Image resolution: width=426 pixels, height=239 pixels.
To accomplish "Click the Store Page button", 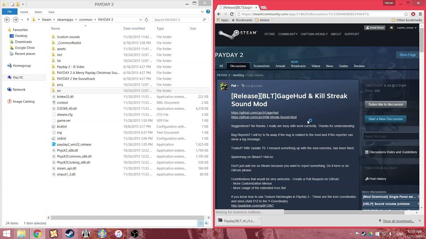I will click(408, 55).
